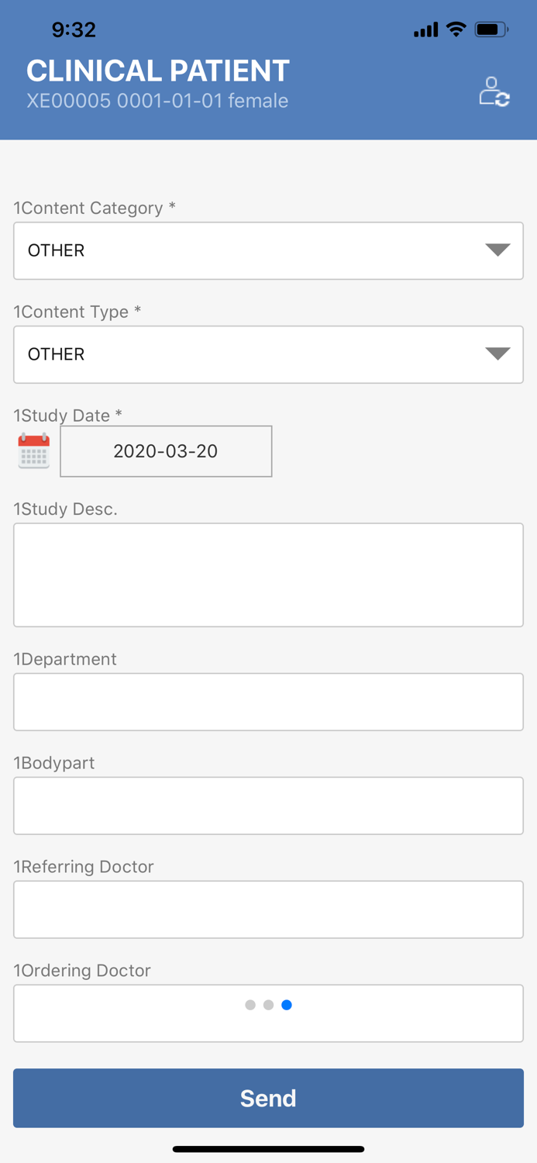Tap the blue active page dot
Image resolution: width=537 pixels, height=1163 pixels.
click(x=287, y=1005)
